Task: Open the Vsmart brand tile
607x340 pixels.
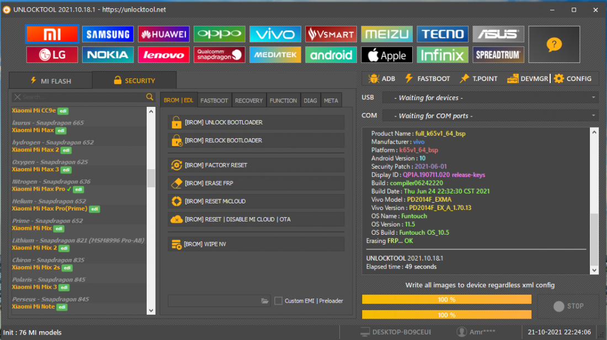Action: (331, 34)
